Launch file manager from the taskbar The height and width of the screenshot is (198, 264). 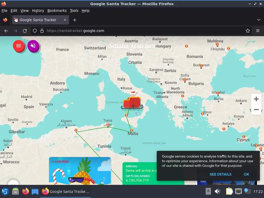tap(15, 192)
